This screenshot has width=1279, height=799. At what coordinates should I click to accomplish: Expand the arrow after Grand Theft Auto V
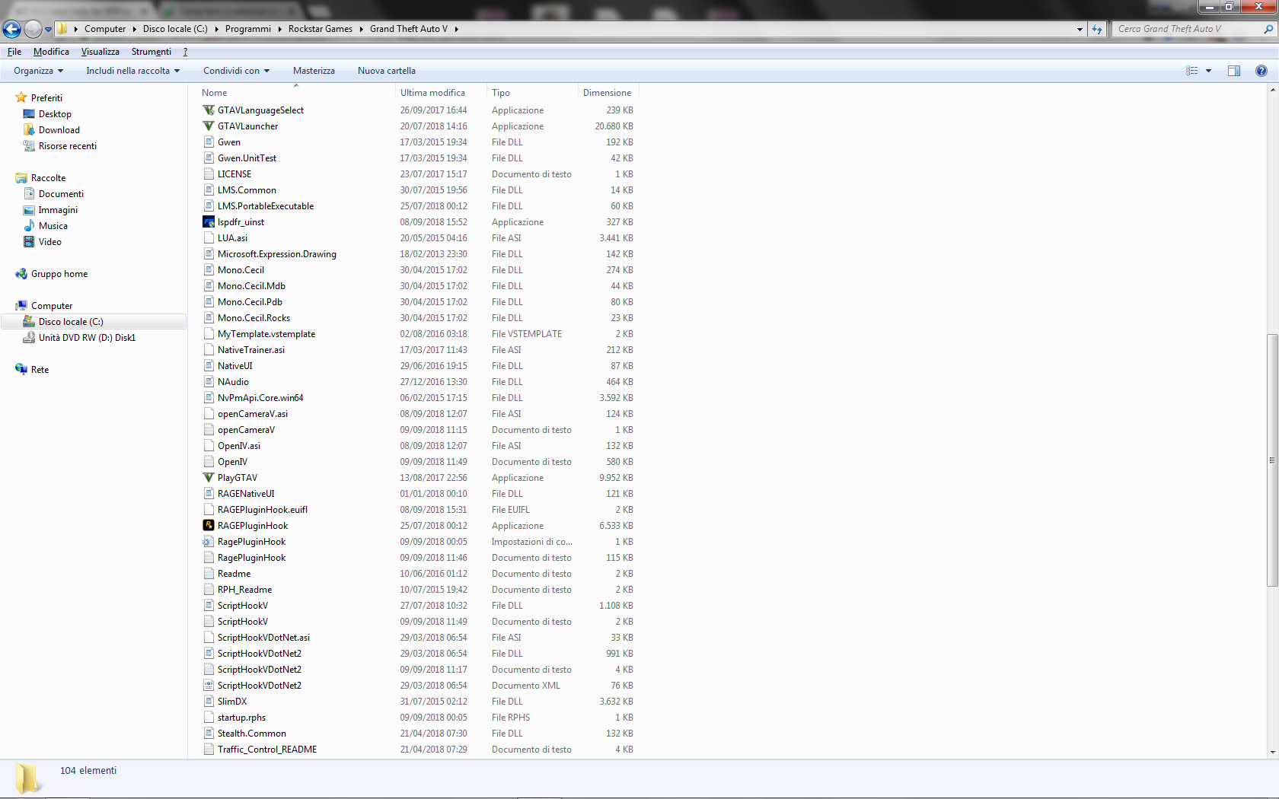(x=456, y=29)
